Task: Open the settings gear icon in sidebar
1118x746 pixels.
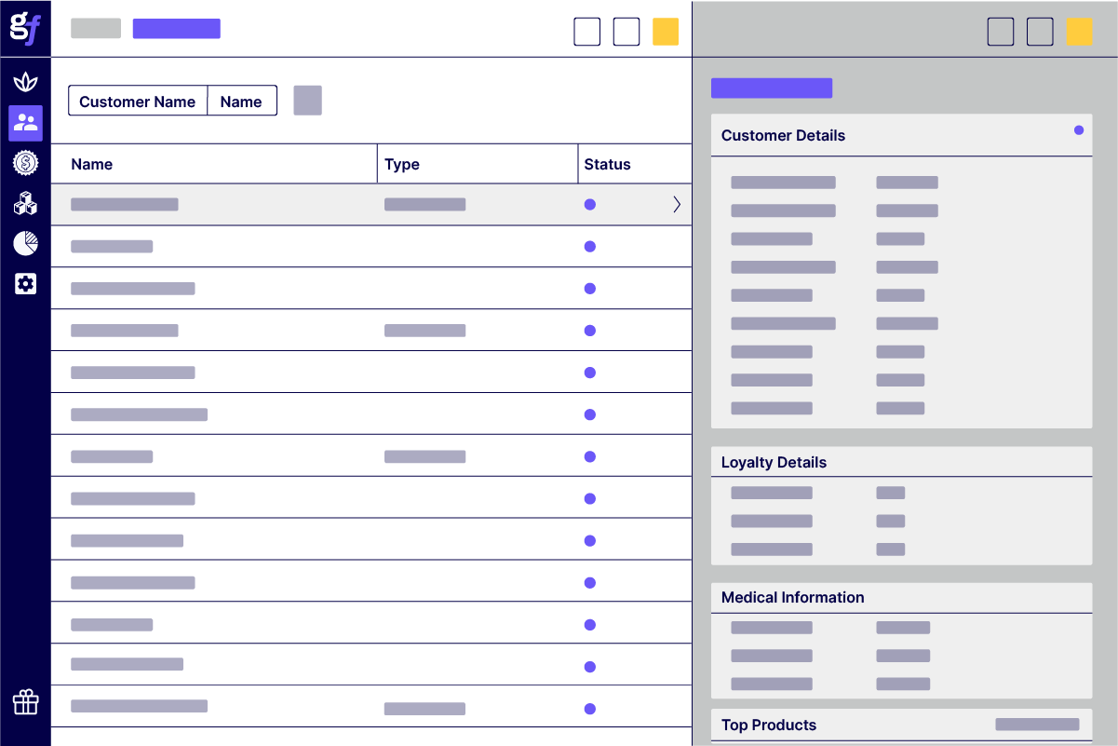Action: tap(25, 284)
